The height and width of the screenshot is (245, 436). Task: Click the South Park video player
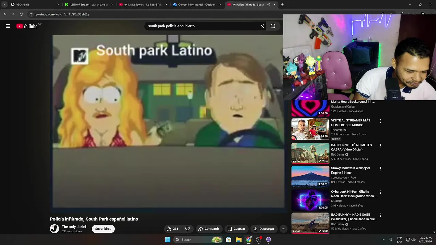pos(169,124)
